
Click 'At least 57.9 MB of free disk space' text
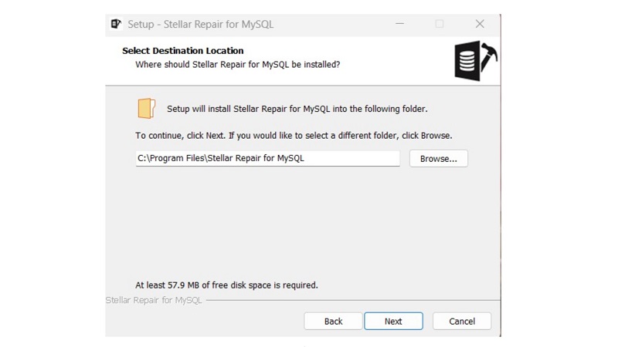226,285
